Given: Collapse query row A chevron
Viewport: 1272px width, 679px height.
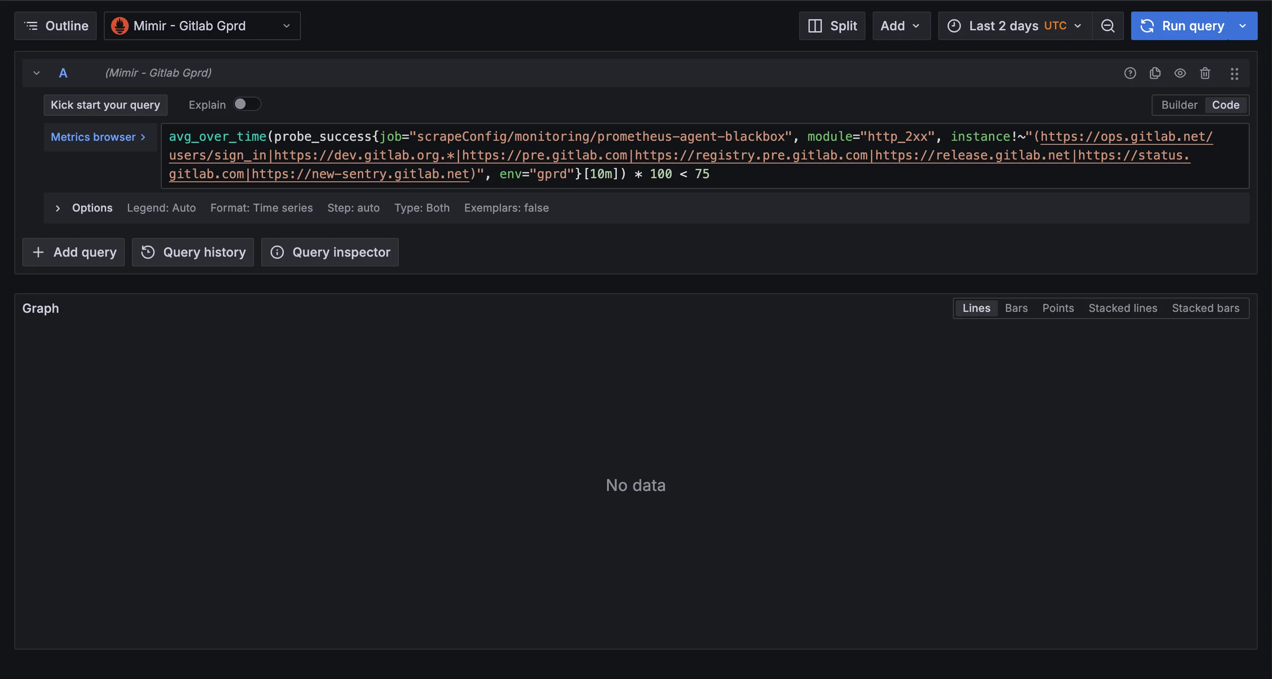Looking at the screenshot, I should pos(37,73).
